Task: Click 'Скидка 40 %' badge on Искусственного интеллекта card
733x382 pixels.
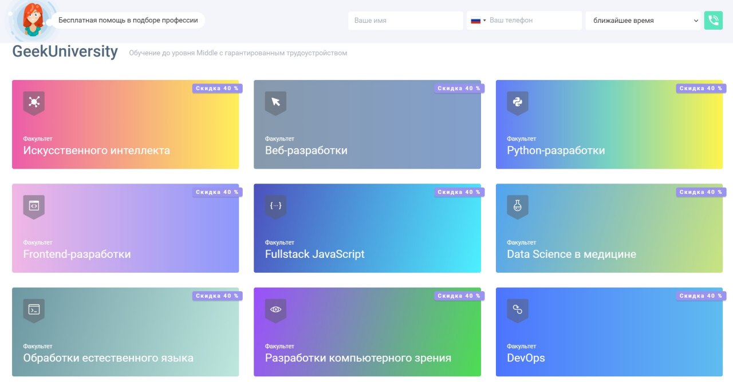Action: [x=217, y=89]
